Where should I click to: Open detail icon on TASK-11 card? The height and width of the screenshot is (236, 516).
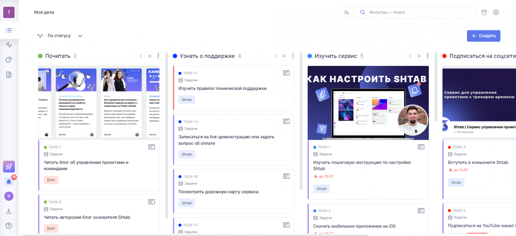pos(286,73)
